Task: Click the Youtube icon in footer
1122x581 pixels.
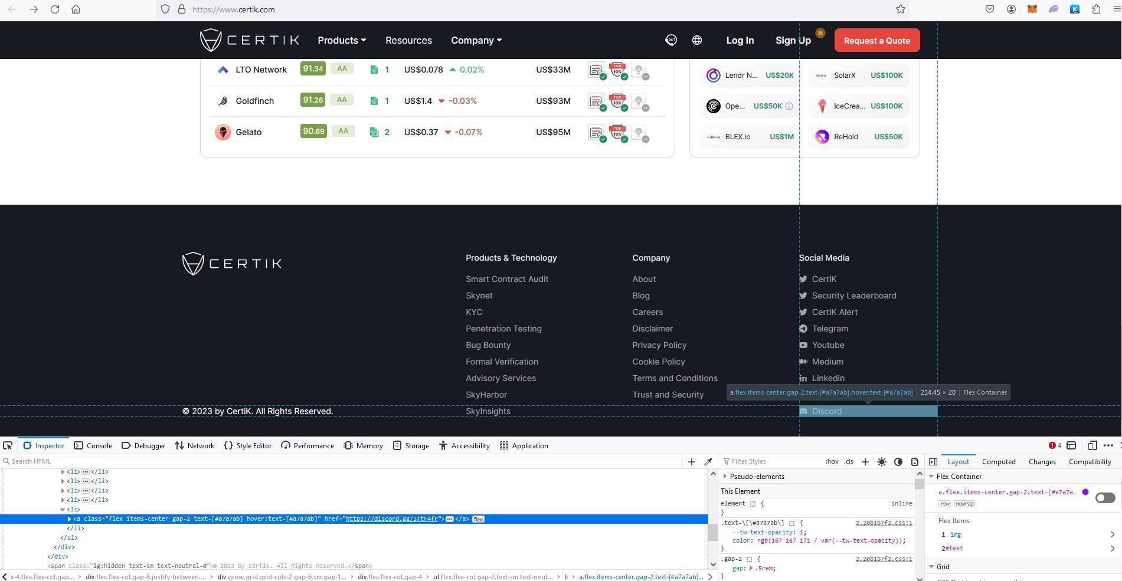Action: click(803, 345)
